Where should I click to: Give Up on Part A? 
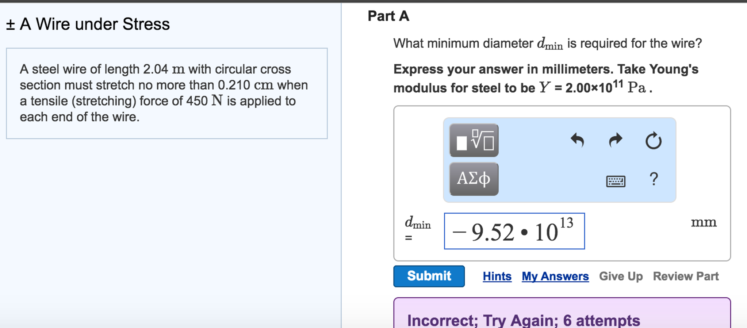[621, 276]
